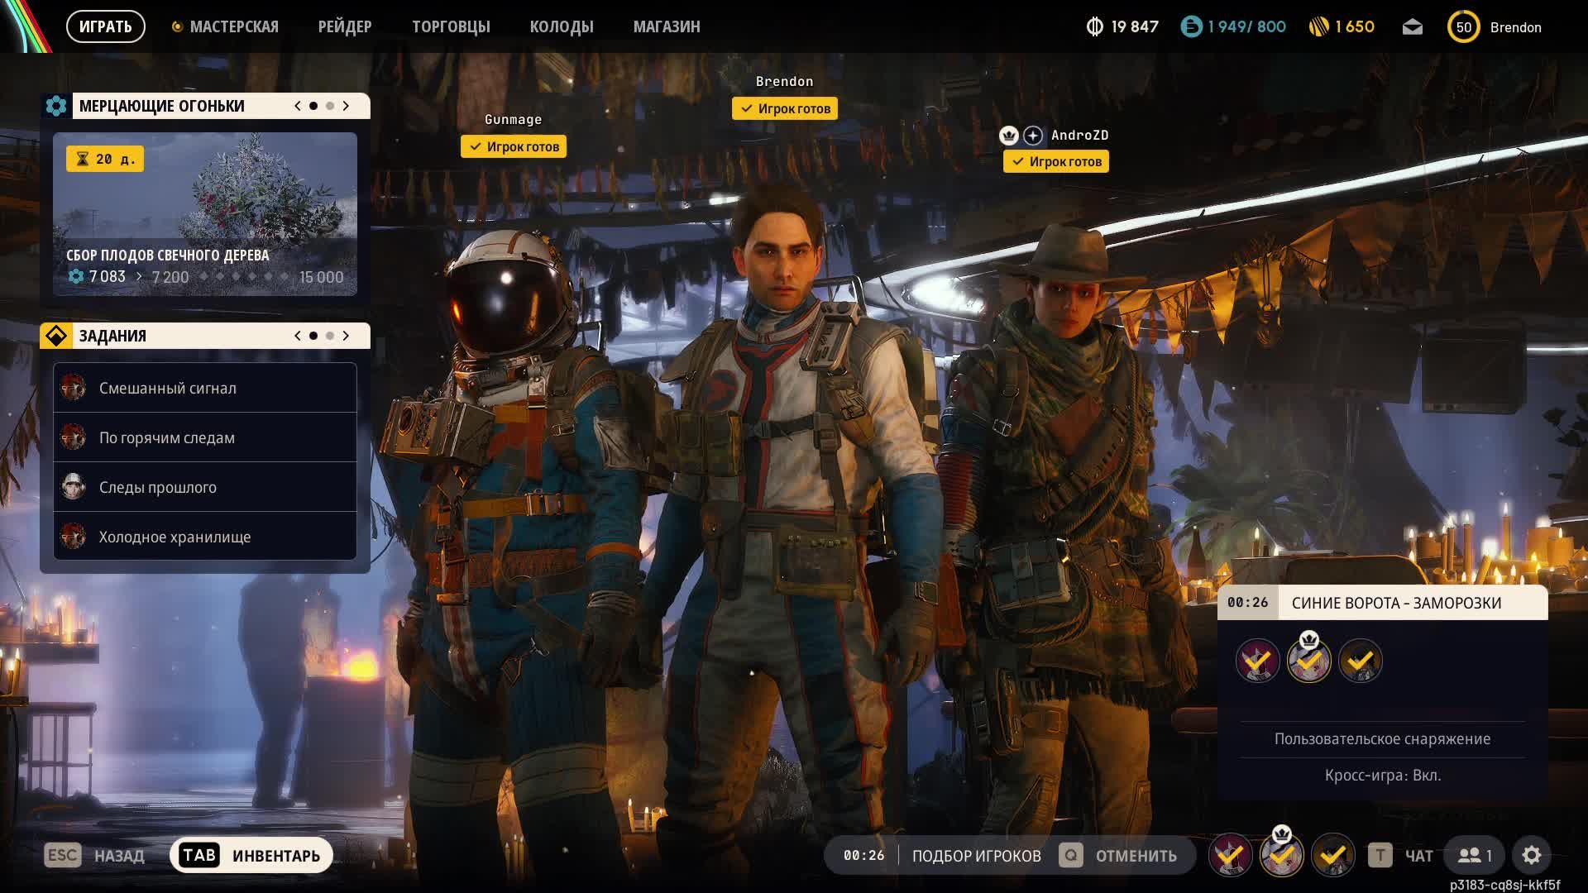This screenshot has height=893, width=1588.
Task: Click the gold coins currency icon
Action: tap(1319, 27)
